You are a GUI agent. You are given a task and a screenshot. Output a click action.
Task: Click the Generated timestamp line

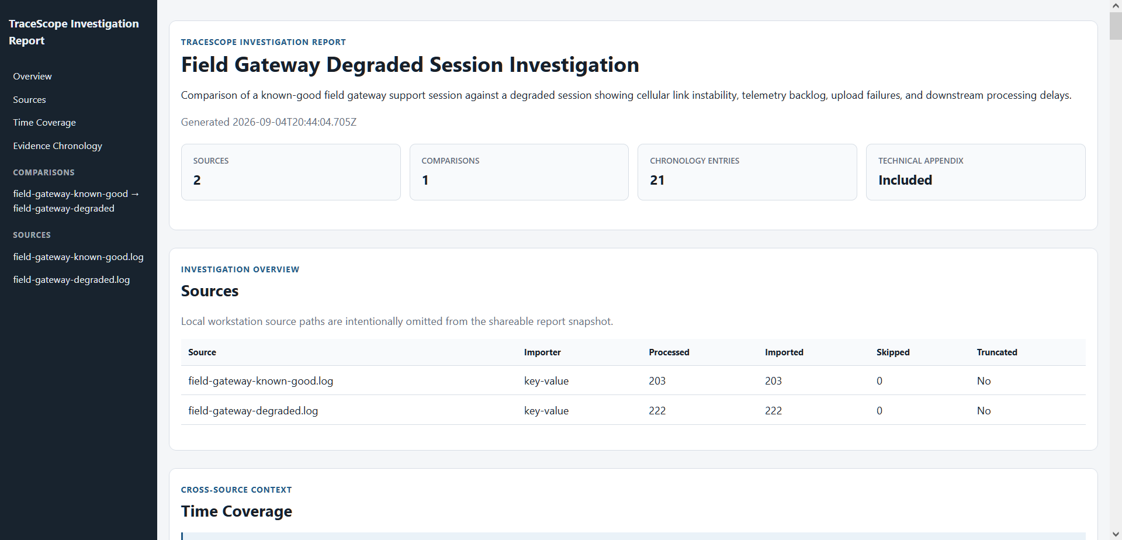[x=269, y=122]
